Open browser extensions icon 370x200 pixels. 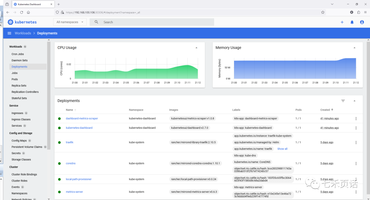[358, 12]
